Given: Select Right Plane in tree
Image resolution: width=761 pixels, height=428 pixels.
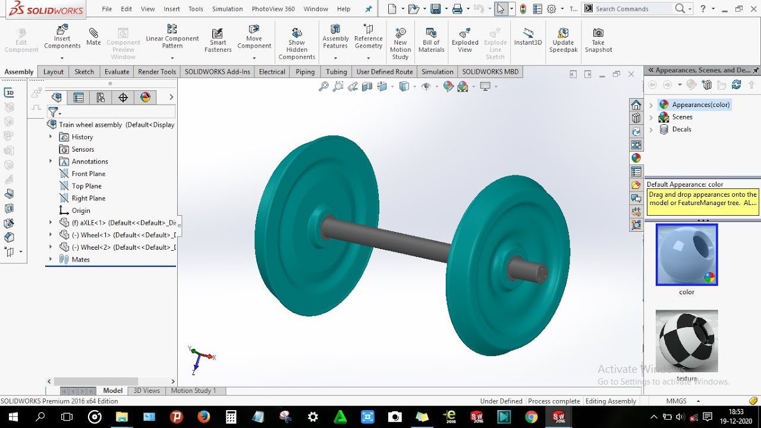Looking at the screenshot, I should point(89,198).
